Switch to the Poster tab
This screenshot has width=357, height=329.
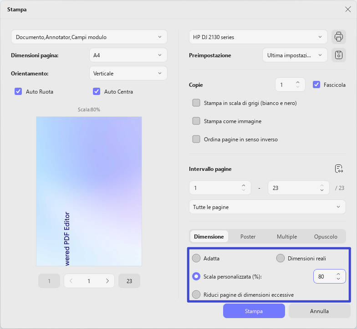coord(248,236)
